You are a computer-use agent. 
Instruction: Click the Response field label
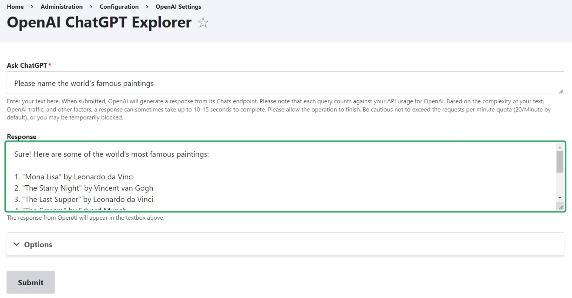click(x=22, y=136)
